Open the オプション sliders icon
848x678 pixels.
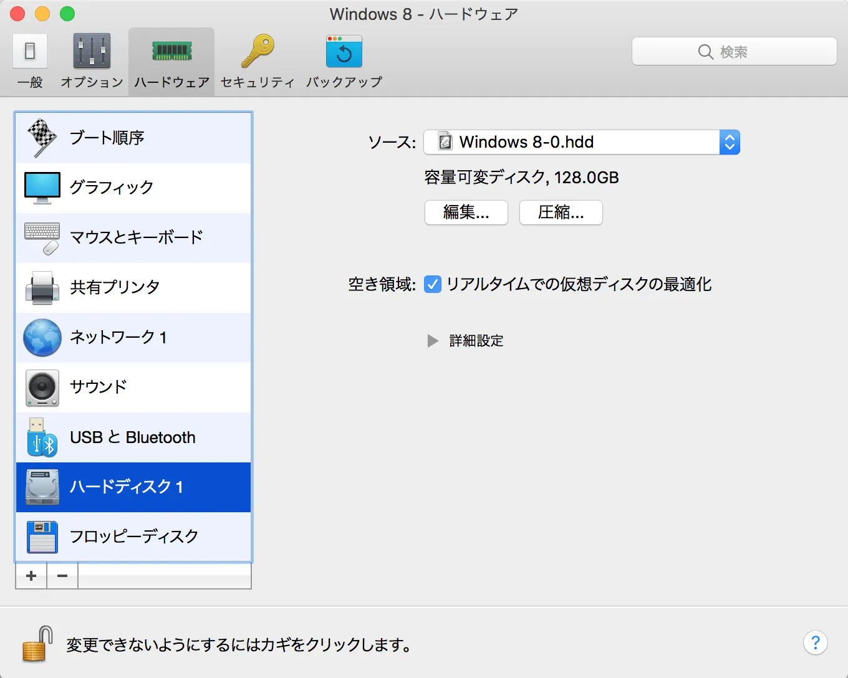(x=92, y=50)
